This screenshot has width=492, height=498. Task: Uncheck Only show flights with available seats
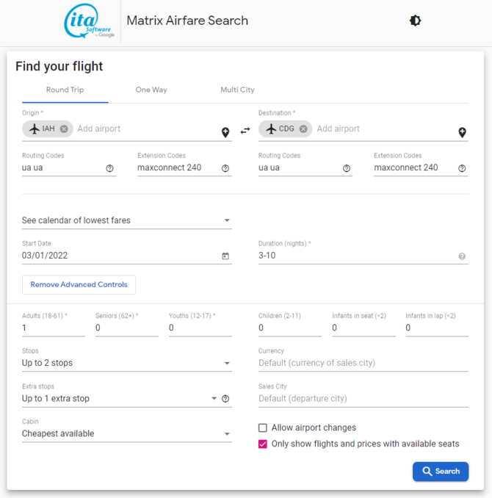point(263,444)
